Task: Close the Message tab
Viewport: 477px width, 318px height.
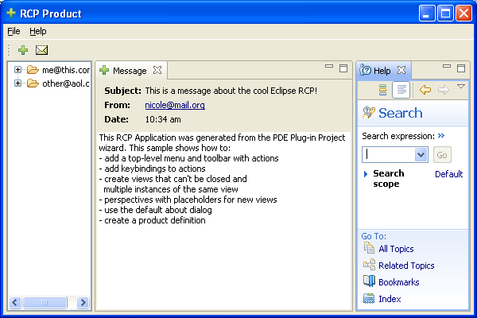Action: 157,70
